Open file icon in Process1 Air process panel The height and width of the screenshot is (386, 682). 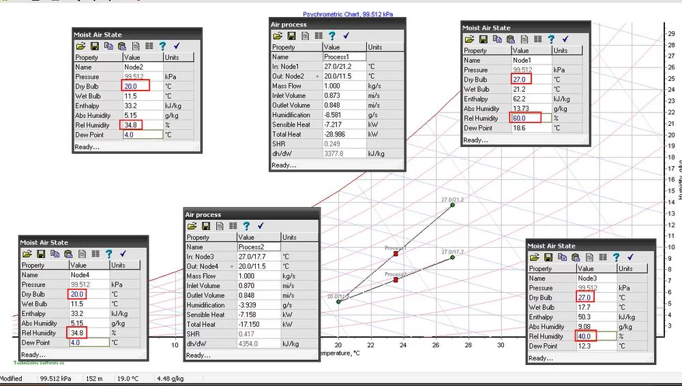(278, 35)
